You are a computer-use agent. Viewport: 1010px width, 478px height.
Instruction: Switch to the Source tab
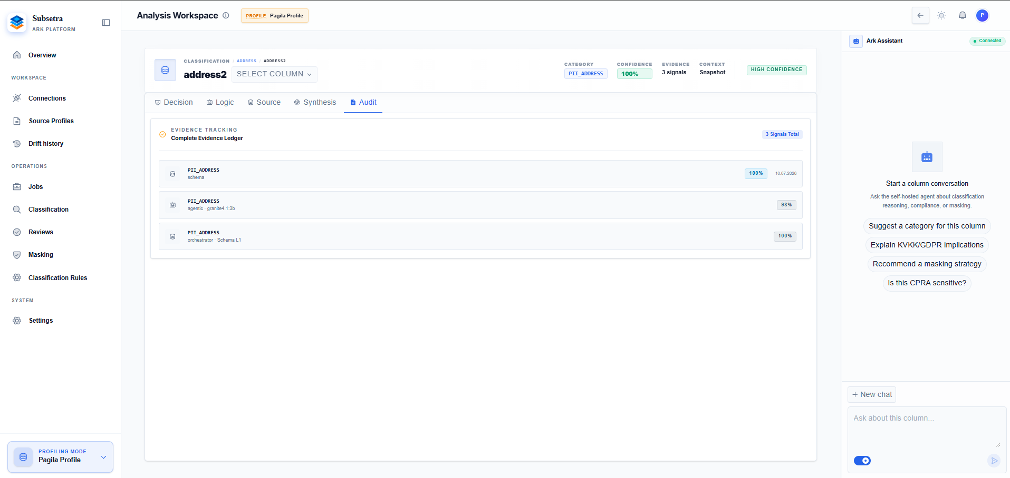point(264,102)
